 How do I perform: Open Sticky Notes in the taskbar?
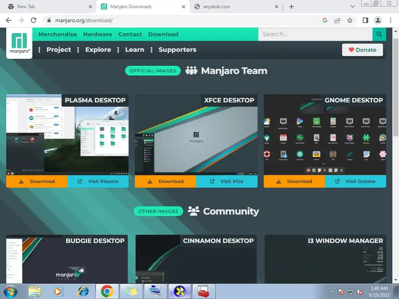(x=131, y=291)
